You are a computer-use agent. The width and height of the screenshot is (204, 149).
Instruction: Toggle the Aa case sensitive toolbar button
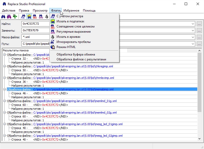[23, 17]
